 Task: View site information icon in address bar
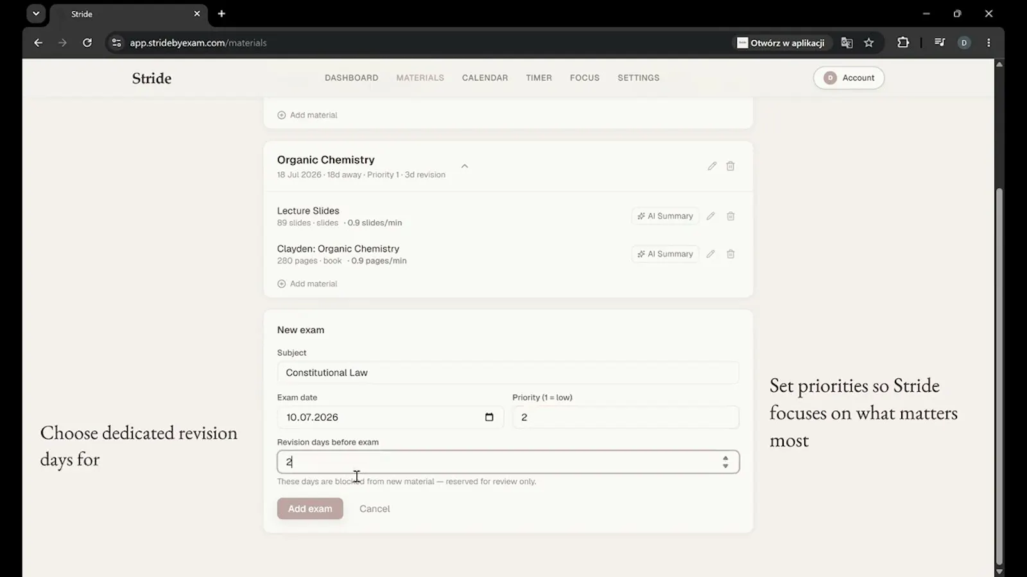point(116,43)
